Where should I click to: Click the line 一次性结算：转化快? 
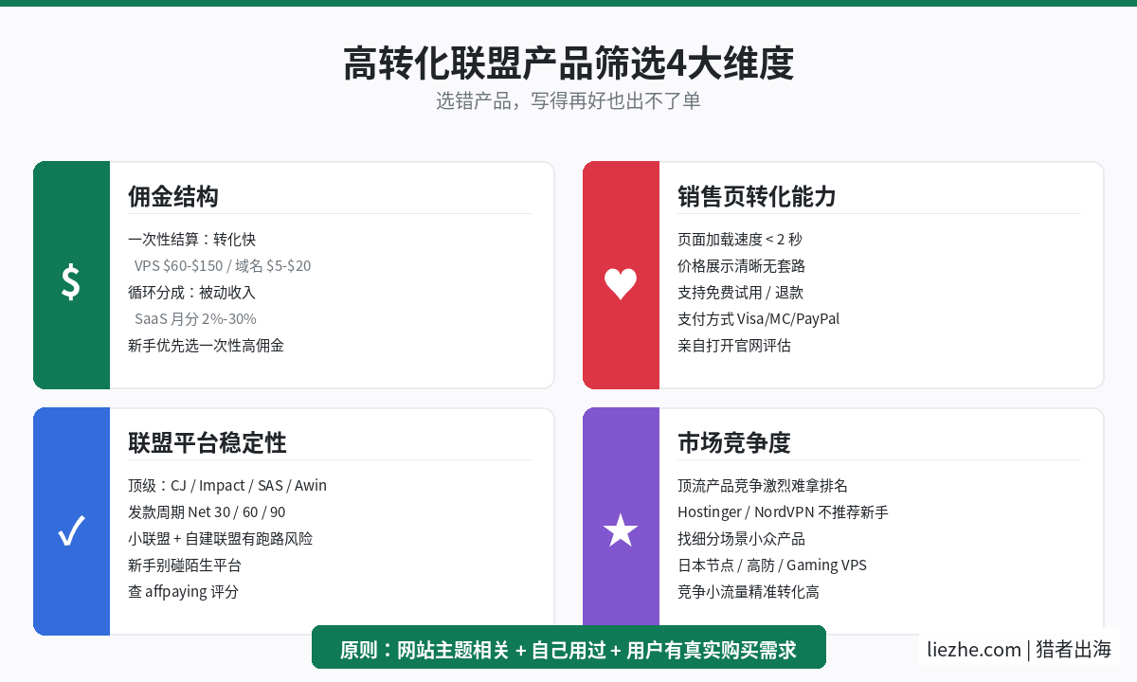point(192,240)
